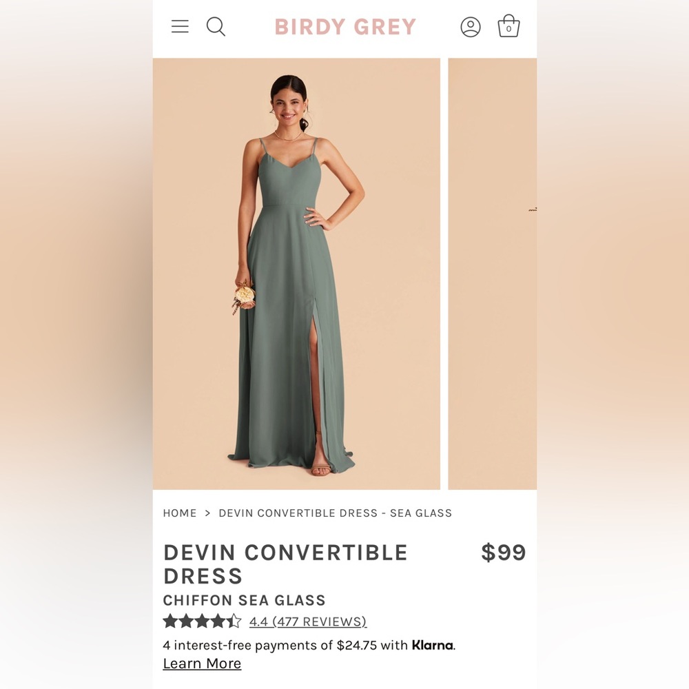689x689 pixels.
Task: Click the CHIFFON SEA GLASS label
Action: 243,600
